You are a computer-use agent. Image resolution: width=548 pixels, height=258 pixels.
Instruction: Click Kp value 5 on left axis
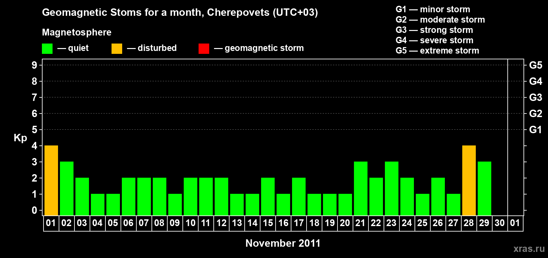[x=34, y=130]
